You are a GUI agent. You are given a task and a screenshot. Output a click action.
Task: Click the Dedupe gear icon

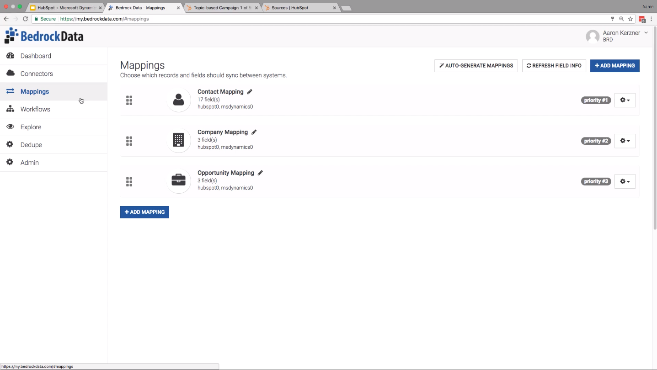(10, 145)
